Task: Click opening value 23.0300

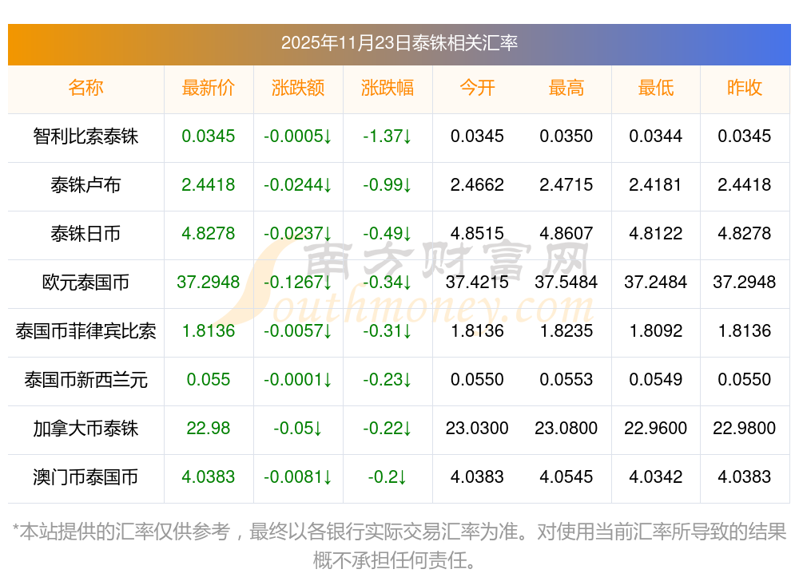Action: point(477,429)
